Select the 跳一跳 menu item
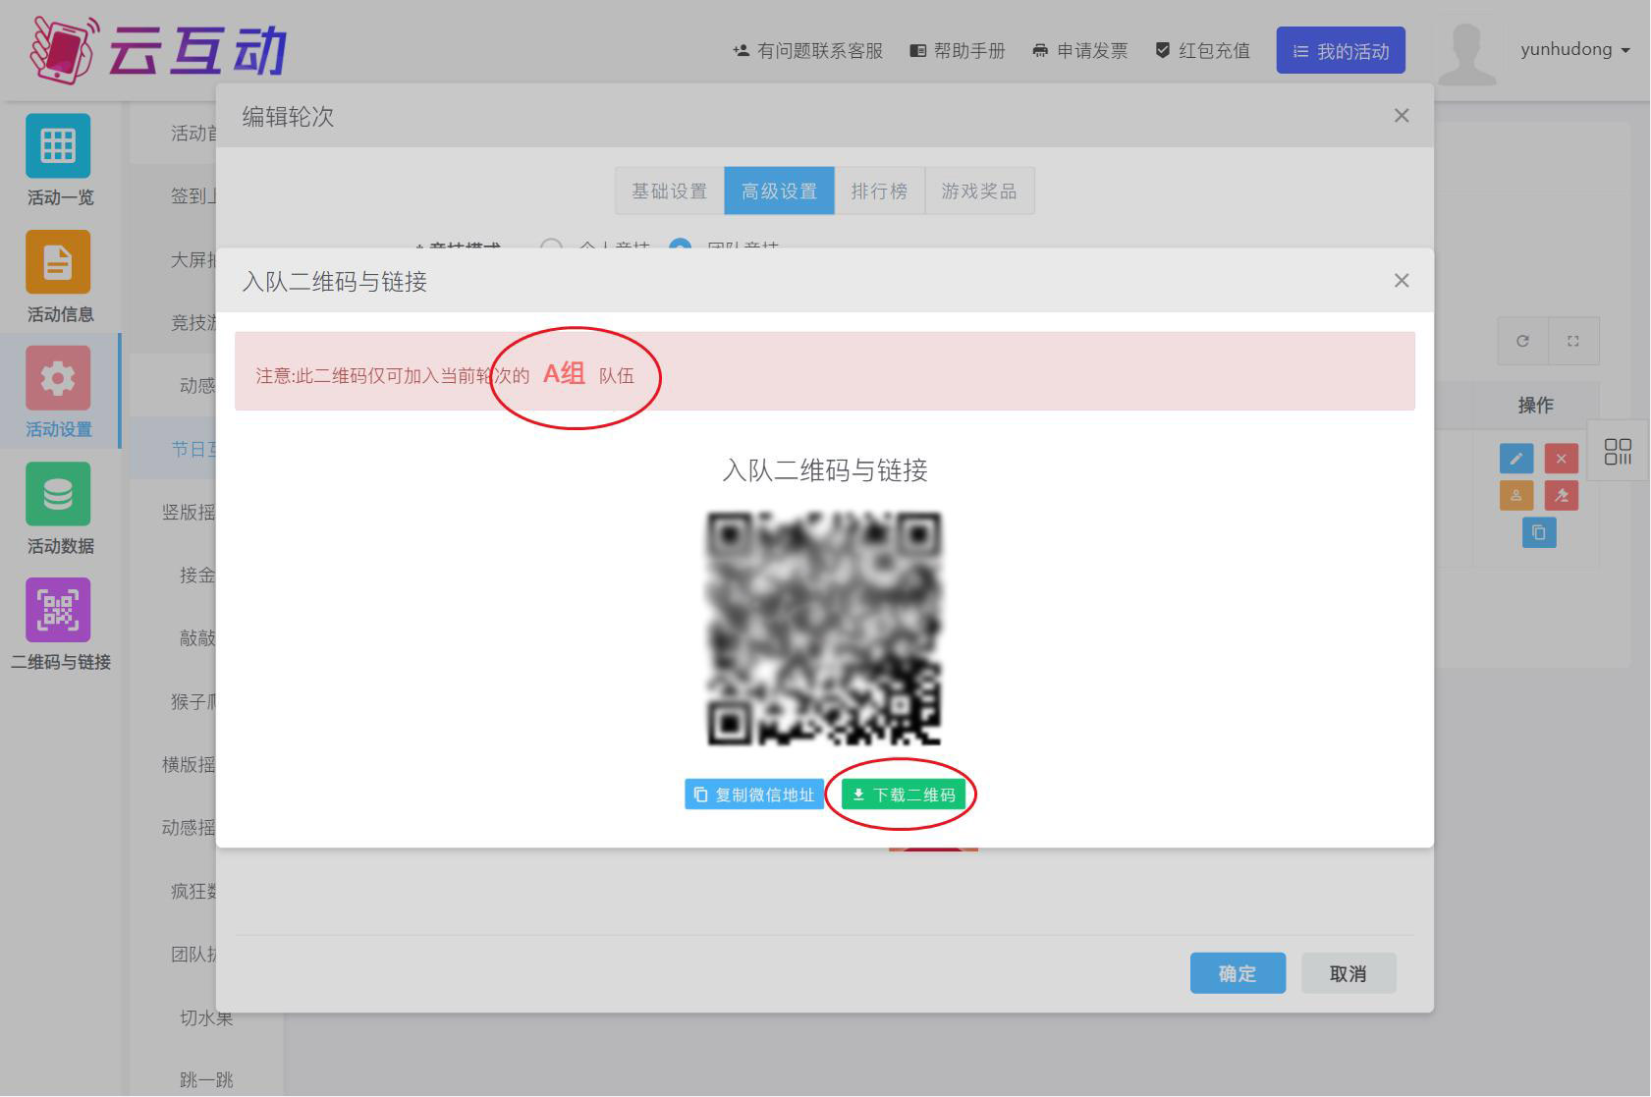 [x=206, y=1080]
